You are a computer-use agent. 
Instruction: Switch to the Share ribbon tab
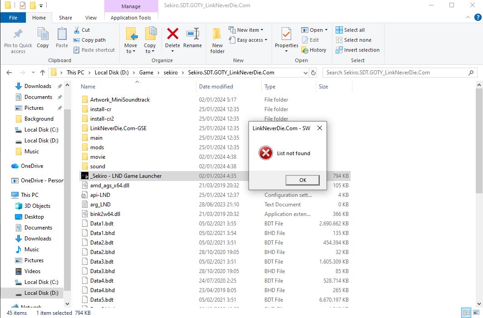[65, 18]
